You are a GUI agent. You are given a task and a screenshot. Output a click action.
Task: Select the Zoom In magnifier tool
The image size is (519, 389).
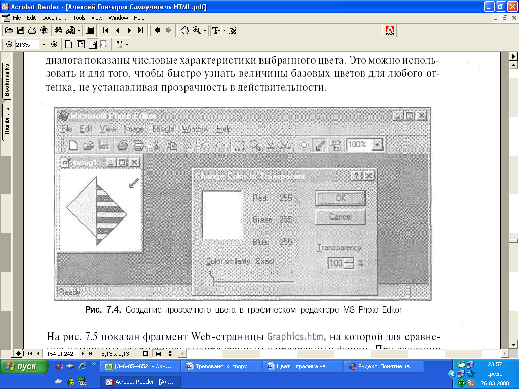click(197, 31)
